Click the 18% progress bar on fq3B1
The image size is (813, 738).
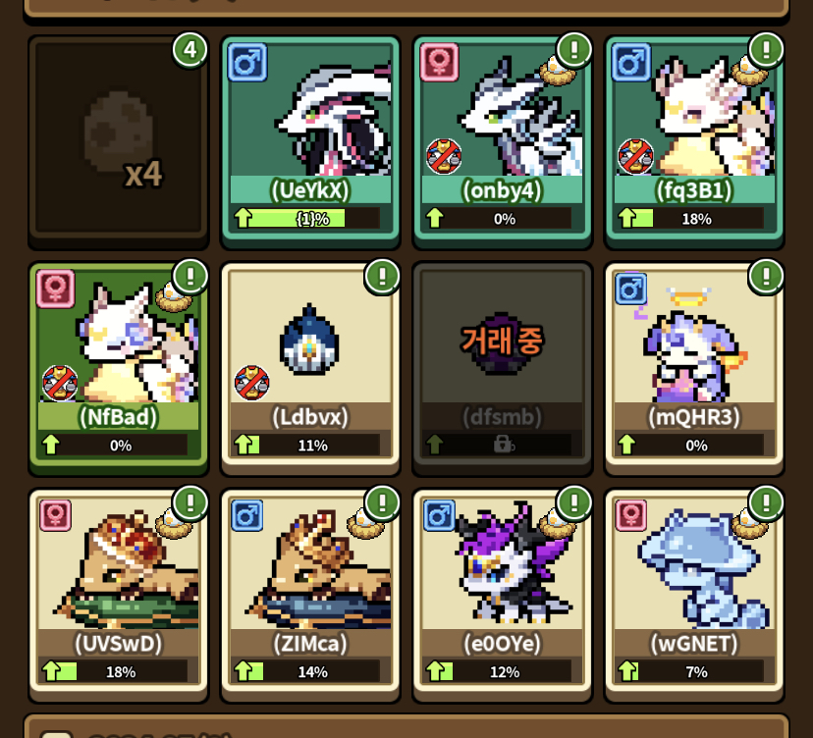pos(690,218)
